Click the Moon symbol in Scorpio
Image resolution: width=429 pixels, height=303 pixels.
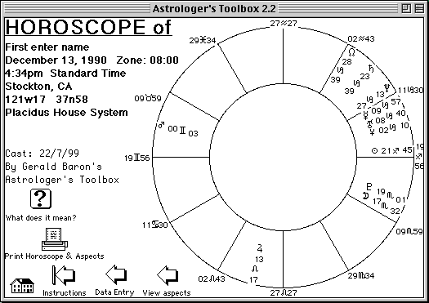365,196
